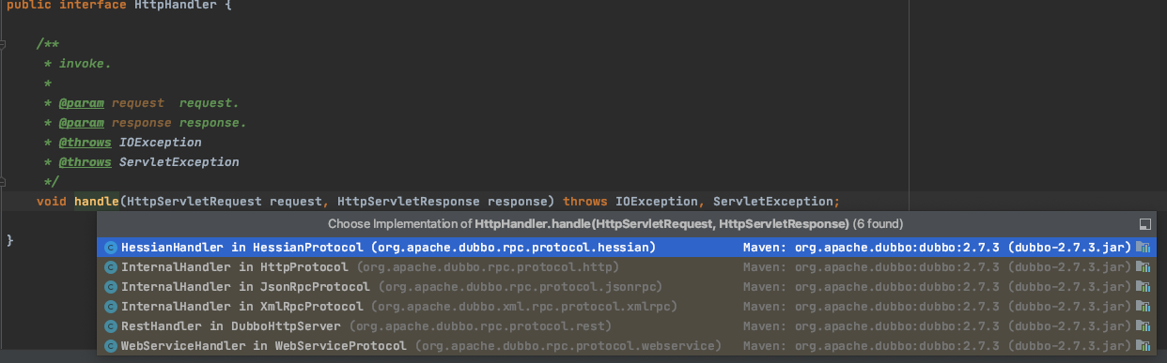Click the class icon for InternalHandler in HttpProtocol

coord(111,267)
